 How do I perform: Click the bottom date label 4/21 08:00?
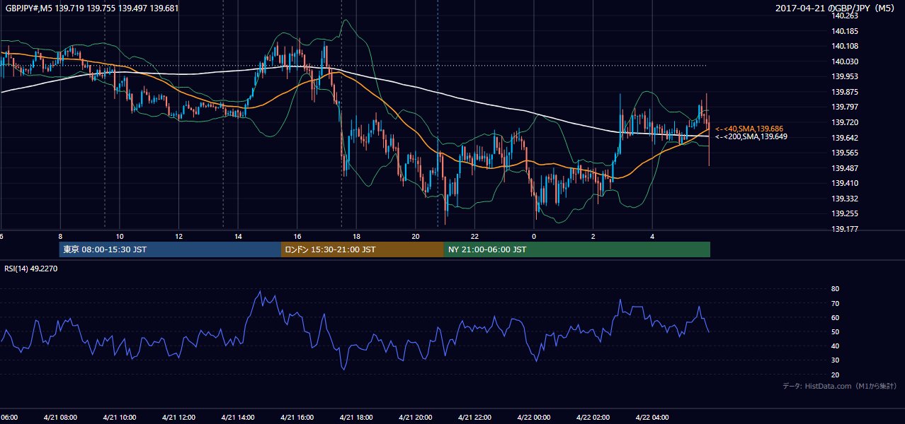[x=60, y=418]
